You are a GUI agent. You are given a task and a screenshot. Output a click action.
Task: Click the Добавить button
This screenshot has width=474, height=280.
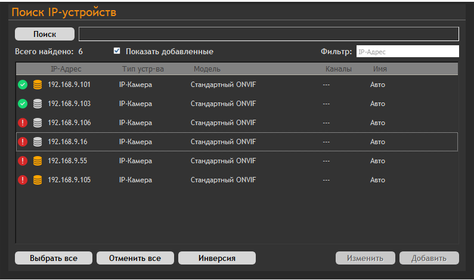pos(429,258)
